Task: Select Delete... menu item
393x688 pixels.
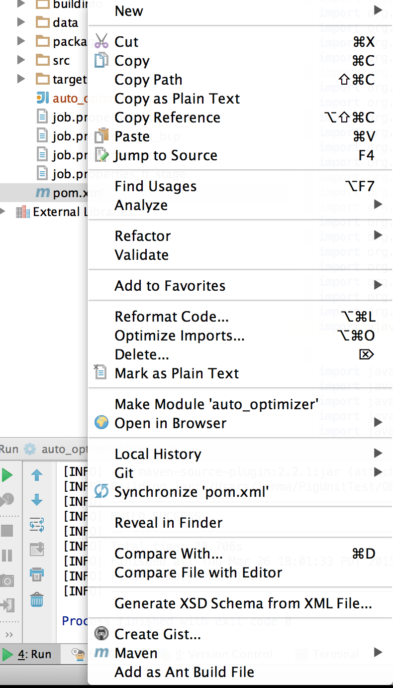Action: click(240, 354)
